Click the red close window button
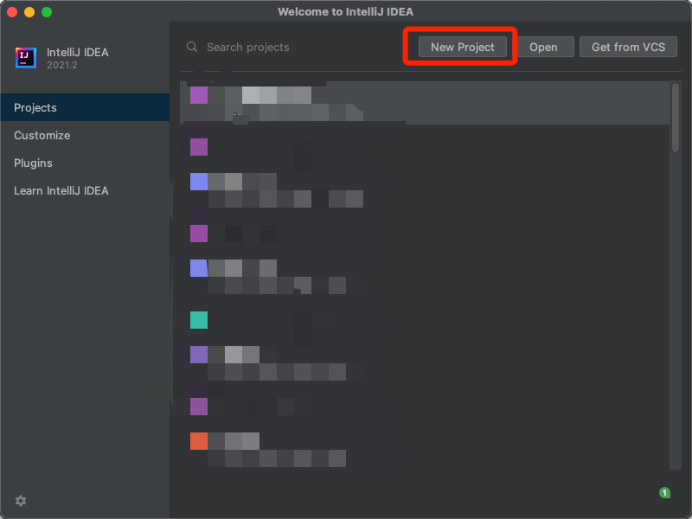 [12, 12]
